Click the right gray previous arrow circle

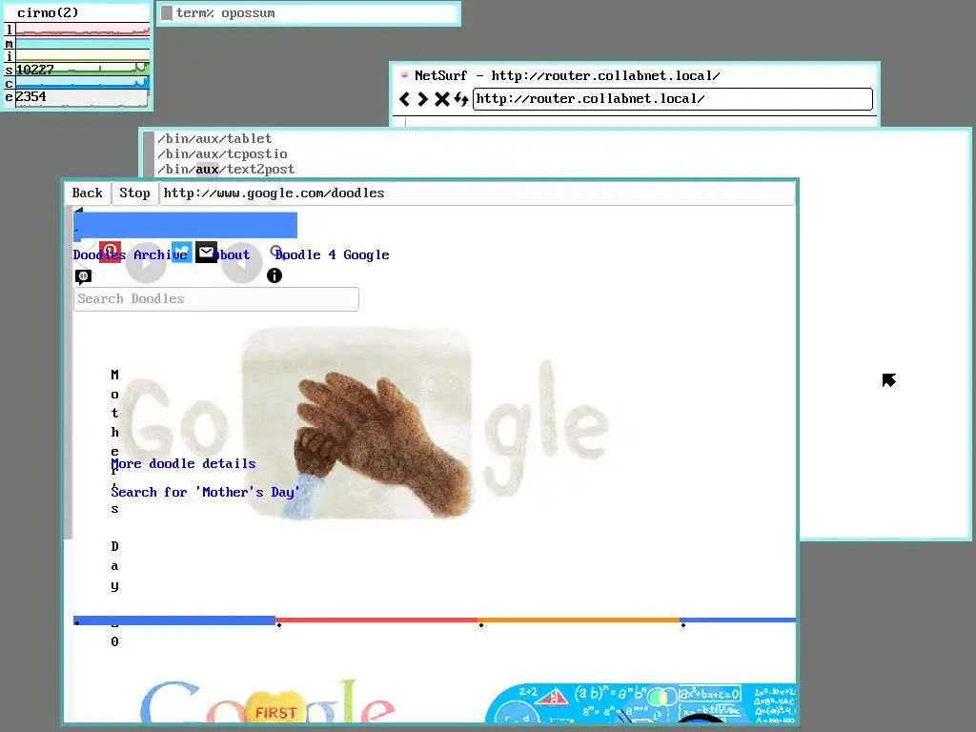(241, 263)
